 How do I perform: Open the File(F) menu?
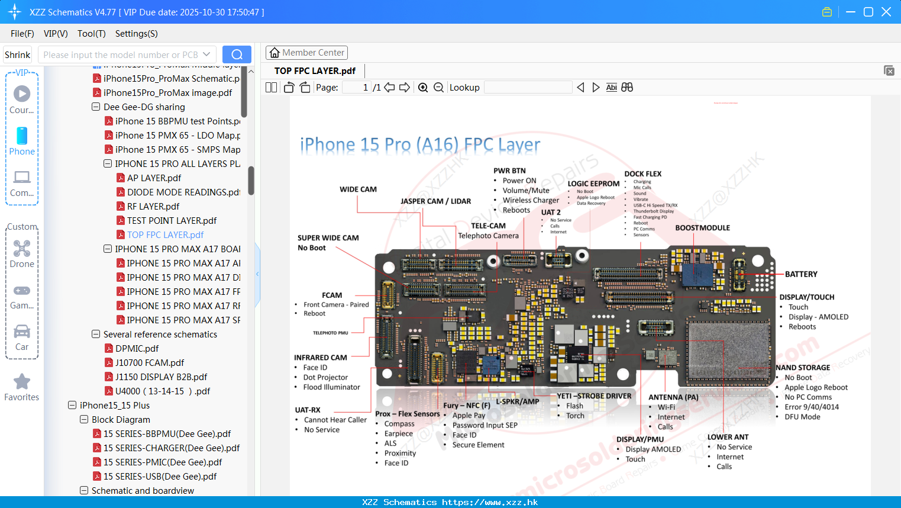click(22, 34)
